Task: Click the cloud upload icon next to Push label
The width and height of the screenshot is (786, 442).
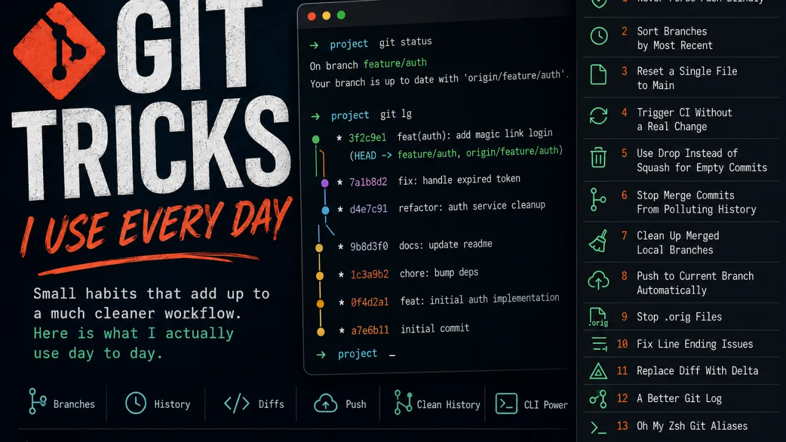Action: 325,403
